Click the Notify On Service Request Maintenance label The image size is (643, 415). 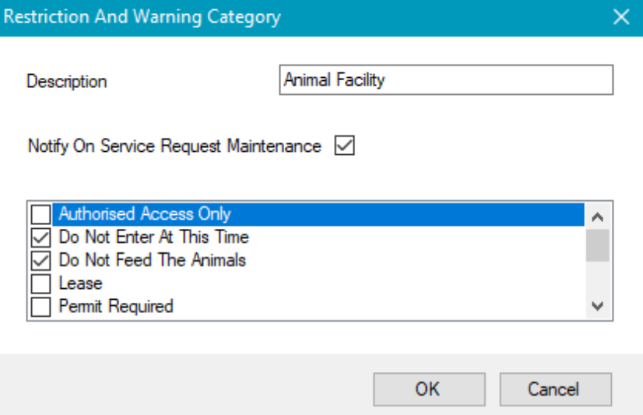pos(174,146)
